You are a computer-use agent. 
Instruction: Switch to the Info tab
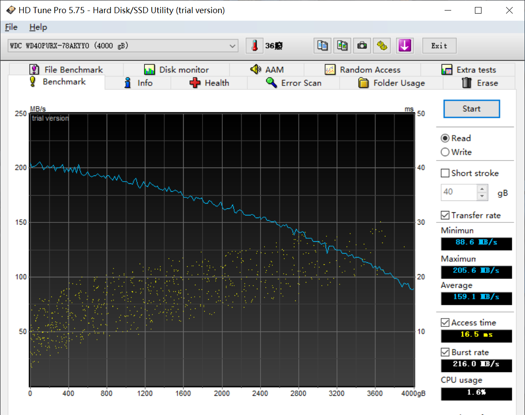pyautogui.click(x=138, y=82)
